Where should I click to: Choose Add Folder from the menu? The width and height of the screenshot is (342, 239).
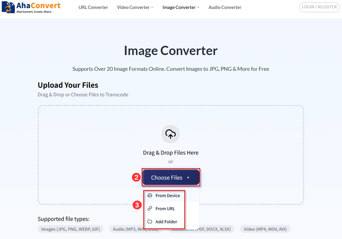pos(166,222)
